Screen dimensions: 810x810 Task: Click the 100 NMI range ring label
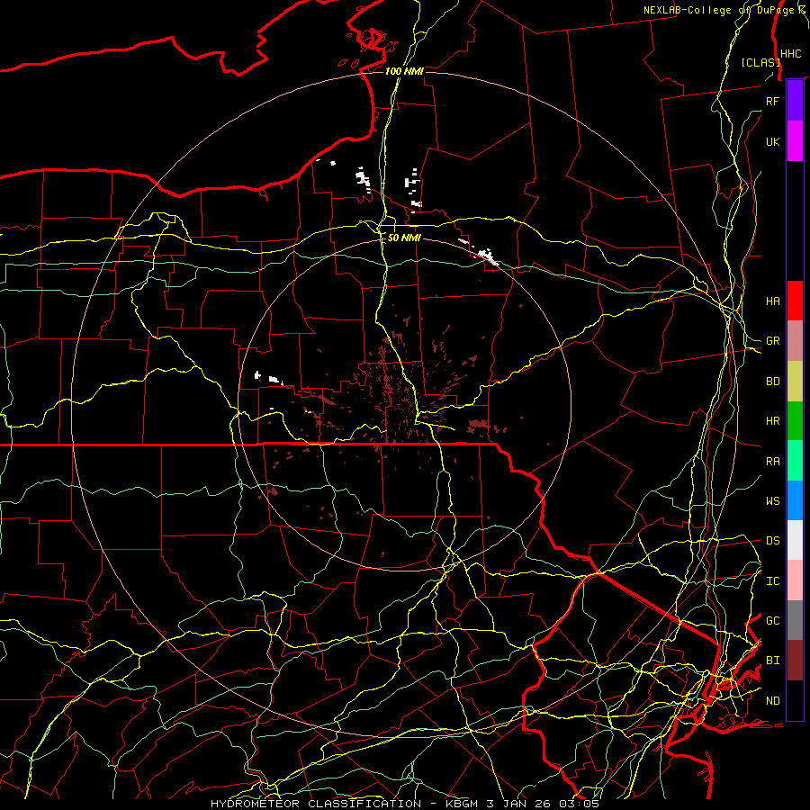[x=404, y=71]
